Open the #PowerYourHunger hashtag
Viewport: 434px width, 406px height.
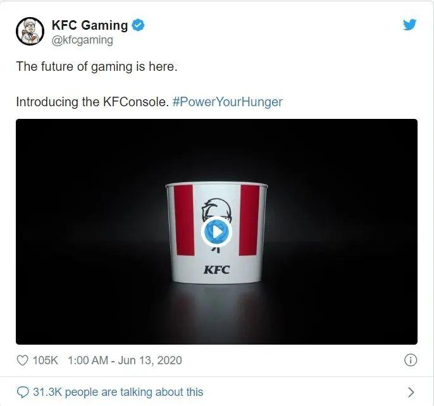(x=227, y=102)
